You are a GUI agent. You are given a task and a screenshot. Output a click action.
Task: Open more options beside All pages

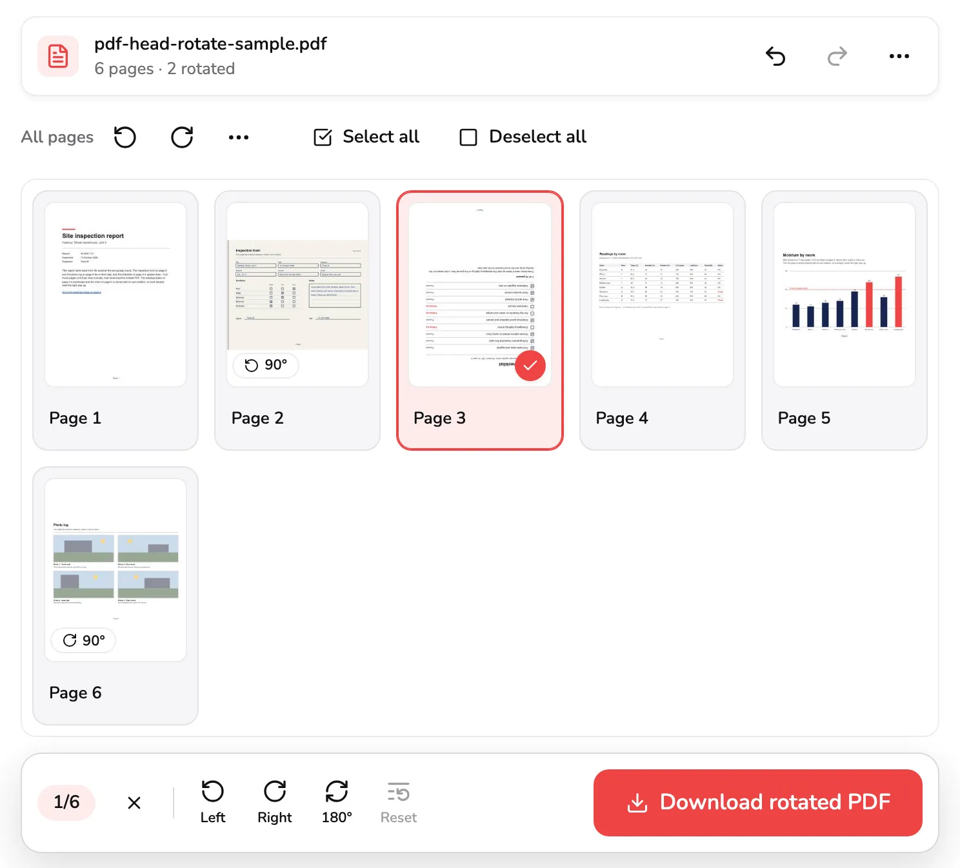(239, 137)
